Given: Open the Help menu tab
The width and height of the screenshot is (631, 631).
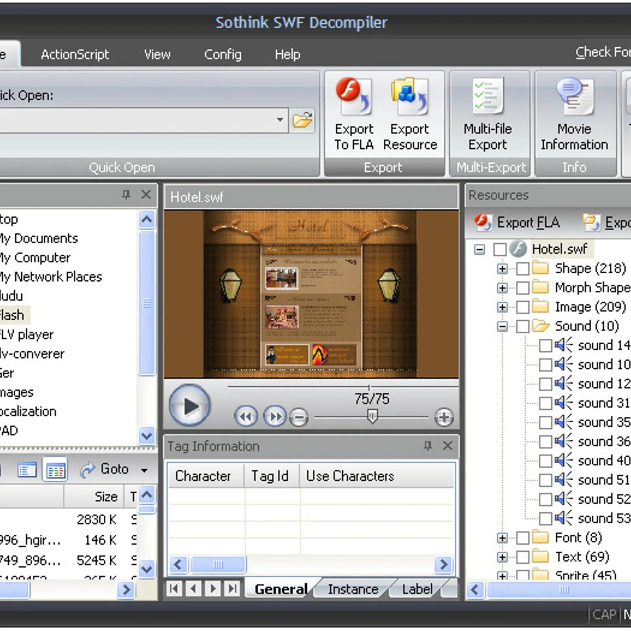Looking at the screenshot, I should (287, 54).
